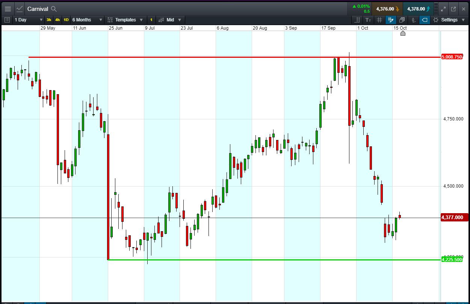The height and width of the screenshot is (304, 470).
Task: Open the 6 Months range dropdown
Action: tap(87, 20)
